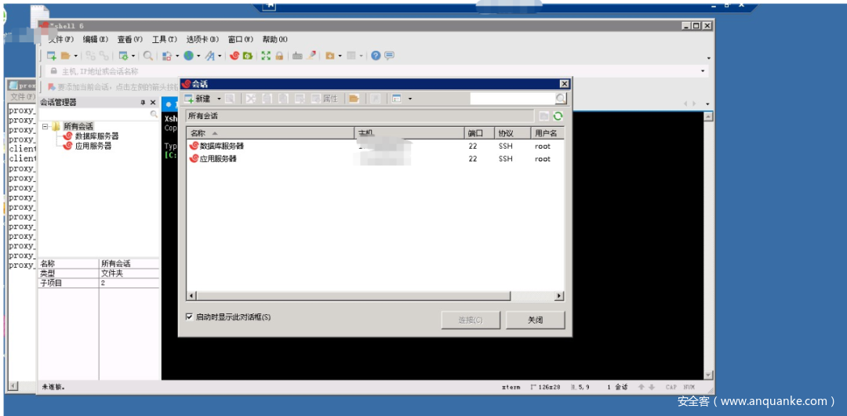Click the green refresh icon in sessions dialog

coord(558,116)
